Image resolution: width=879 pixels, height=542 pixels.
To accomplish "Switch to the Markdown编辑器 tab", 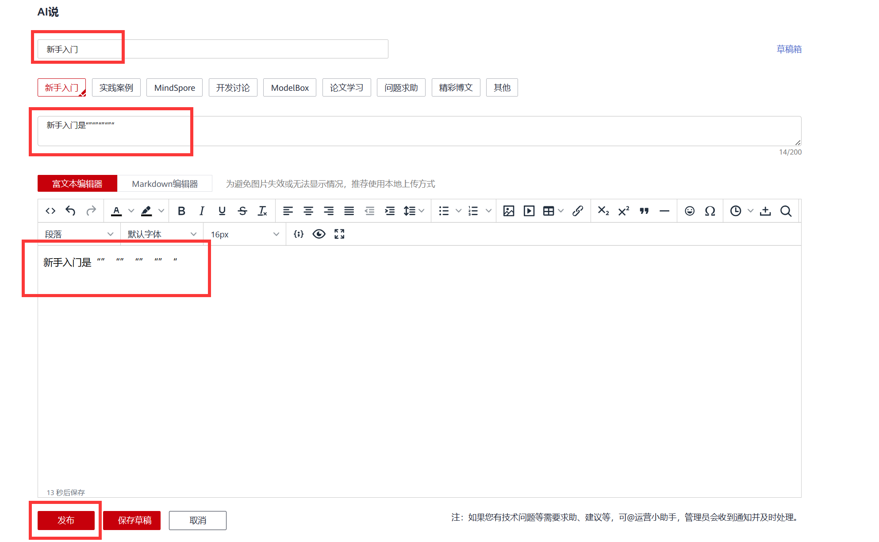I will click(x=165, y=184).
